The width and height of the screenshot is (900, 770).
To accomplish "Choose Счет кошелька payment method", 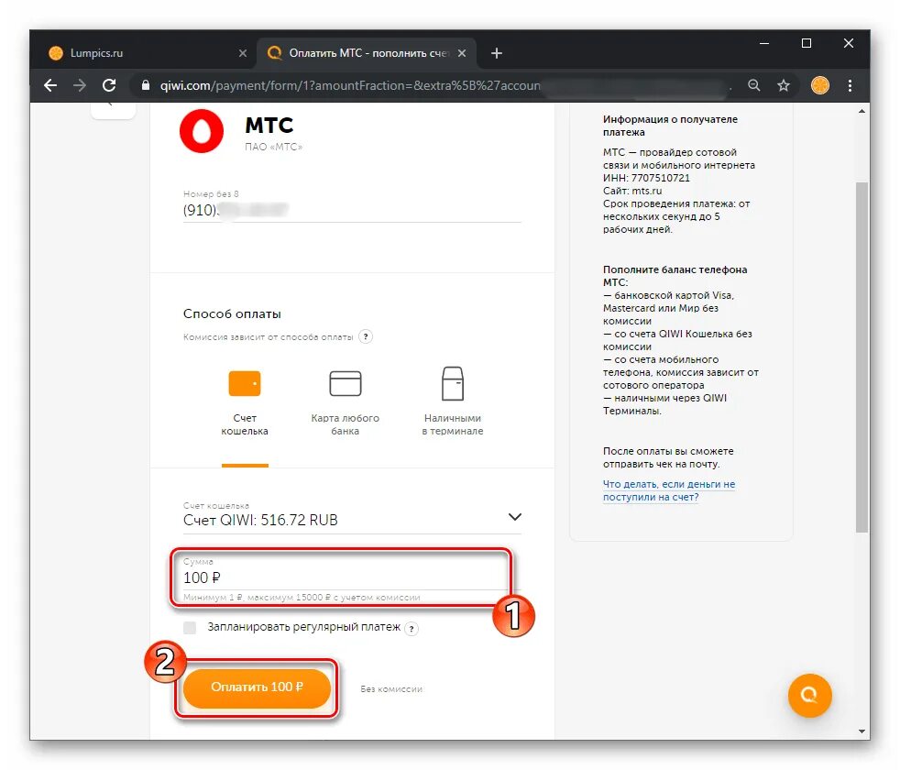I will (x=245, y=401).
